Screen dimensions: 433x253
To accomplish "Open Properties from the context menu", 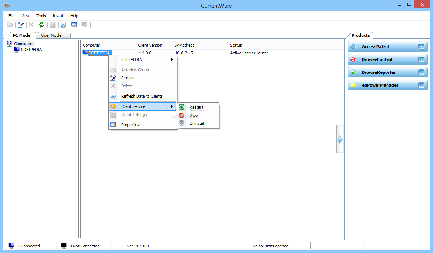I will [x=143, y=125].
